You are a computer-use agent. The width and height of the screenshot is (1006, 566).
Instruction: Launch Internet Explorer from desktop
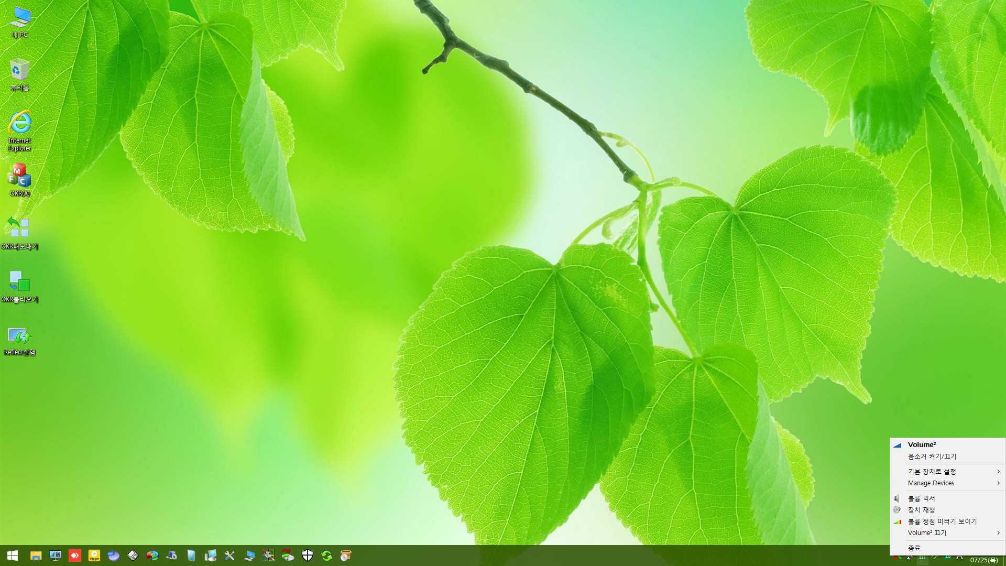click(x=19, y=131)
